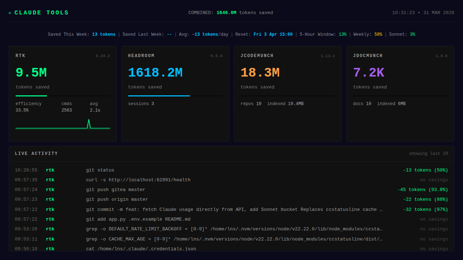Click the green status dot beside CLAUDE TOOLS
This screenshot has height=260, width=463.
coord(10,13)
